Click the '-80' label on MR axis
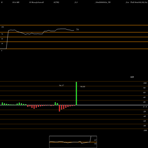 (144, 126)
